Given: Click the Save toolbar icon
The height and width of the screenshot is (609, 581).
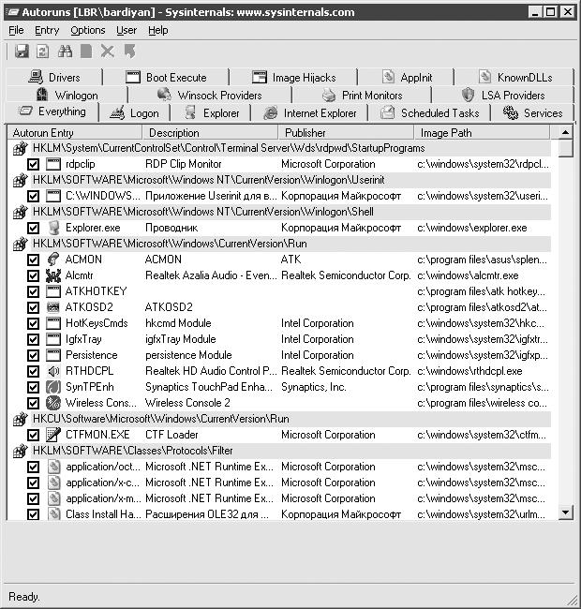Looking at the screenshot, I should point(22,52).
